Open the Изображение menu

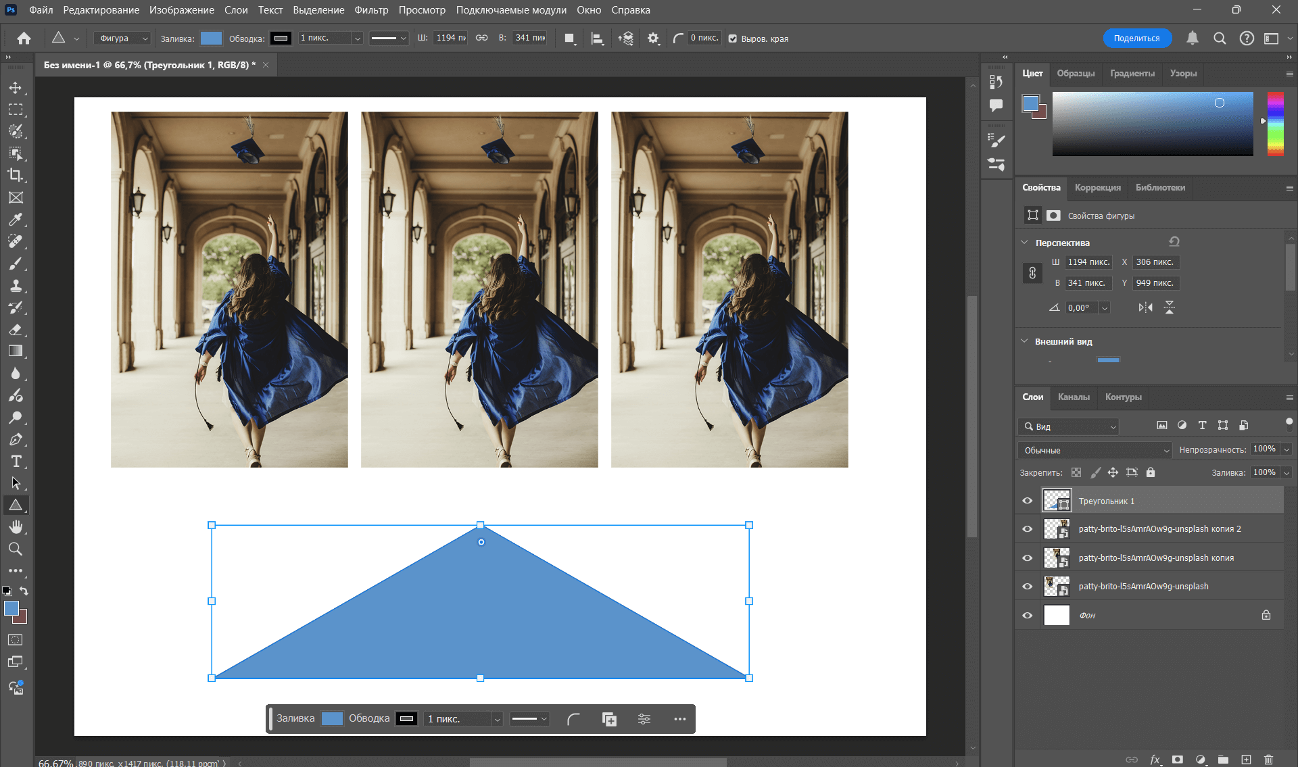click(182, 10)
